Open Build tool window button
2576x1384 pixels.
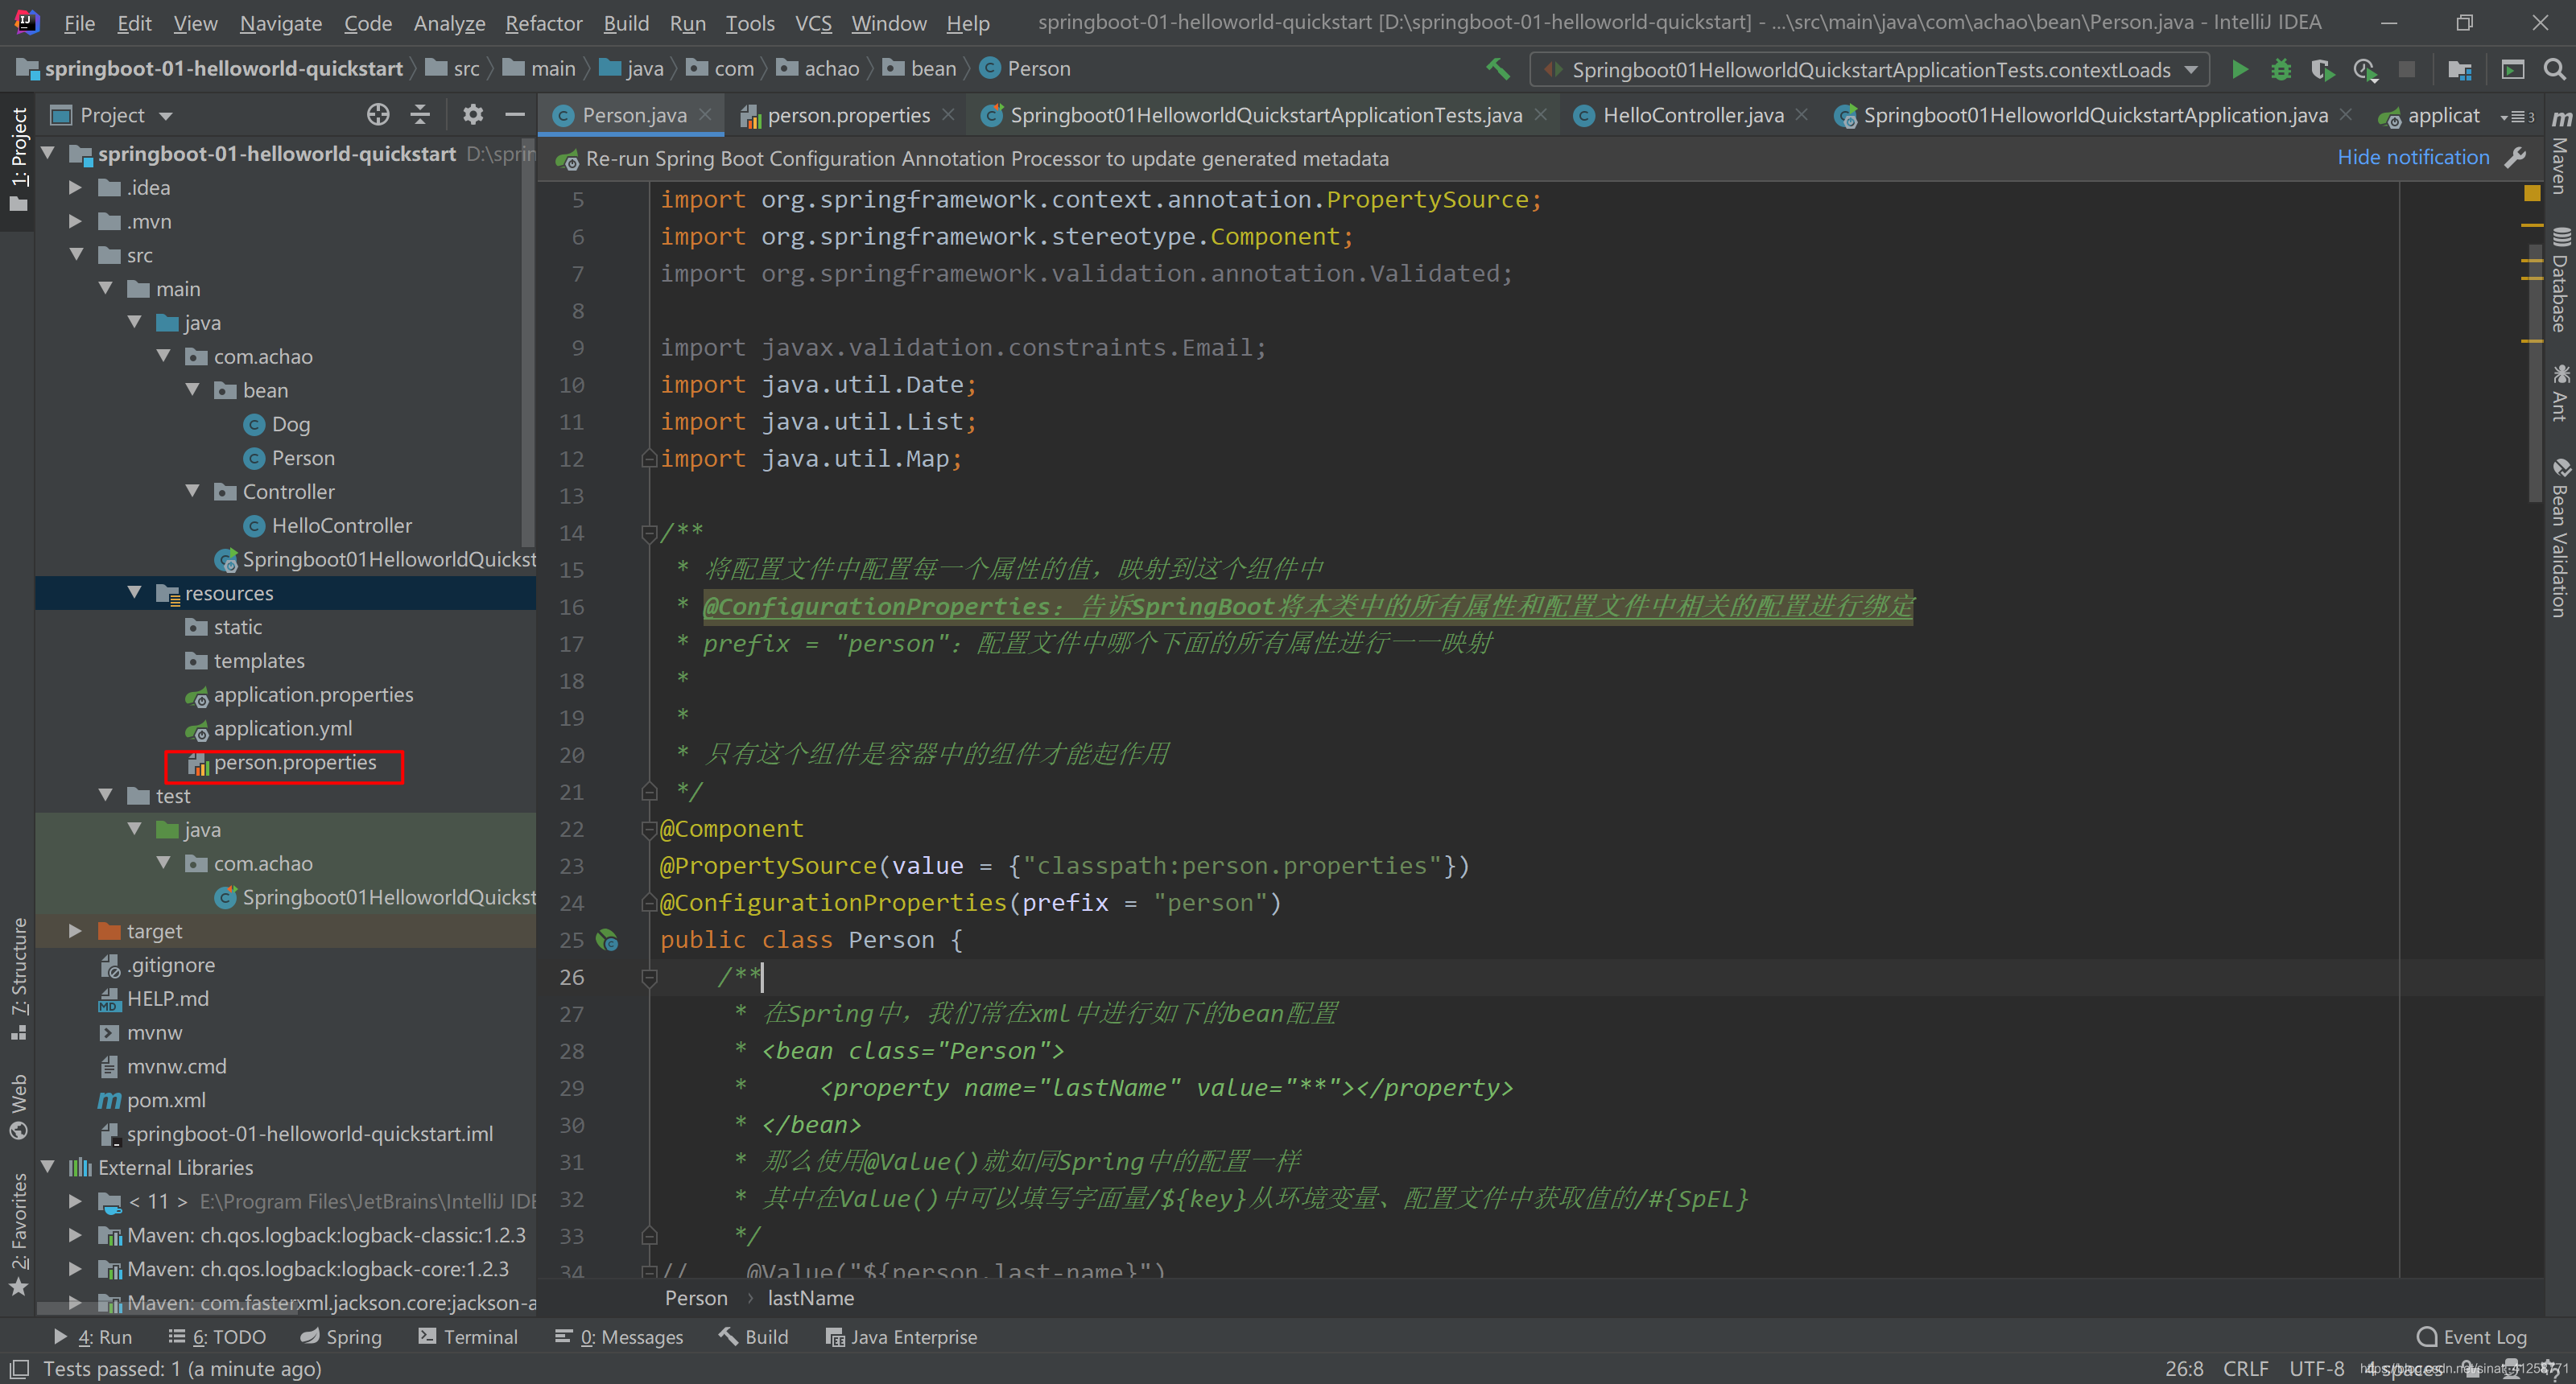tap(754, 1337)
